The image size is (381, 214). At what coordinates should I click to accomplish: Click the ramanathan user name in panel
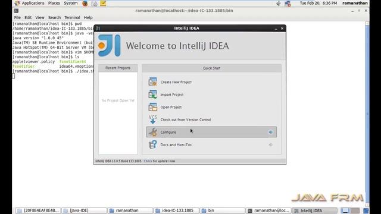(355, 3)
